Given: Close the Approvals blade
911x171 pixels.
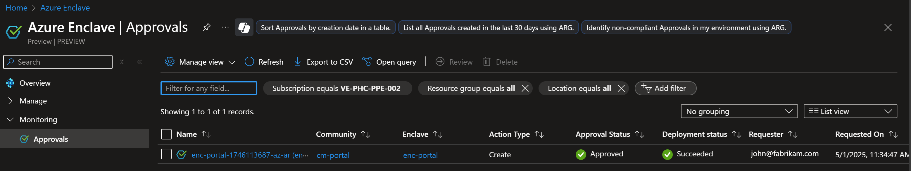Looking at the screenshot, I should point(888,27).
